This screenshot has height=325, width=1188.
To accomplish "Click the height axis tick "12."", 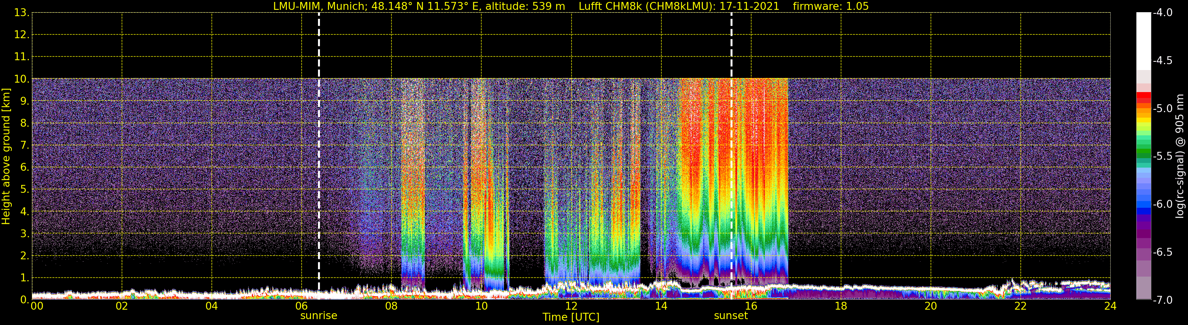I will click(x=22, y=35).
